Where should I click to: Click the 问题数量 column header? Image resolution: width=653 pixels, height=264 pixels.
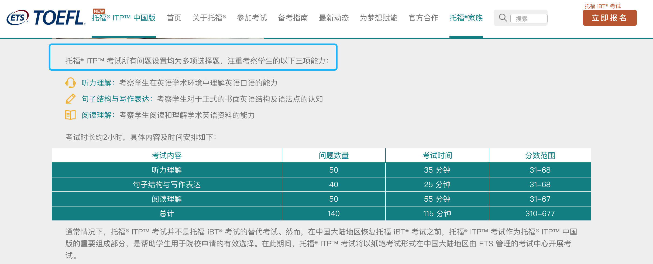[x=334, y=155]
